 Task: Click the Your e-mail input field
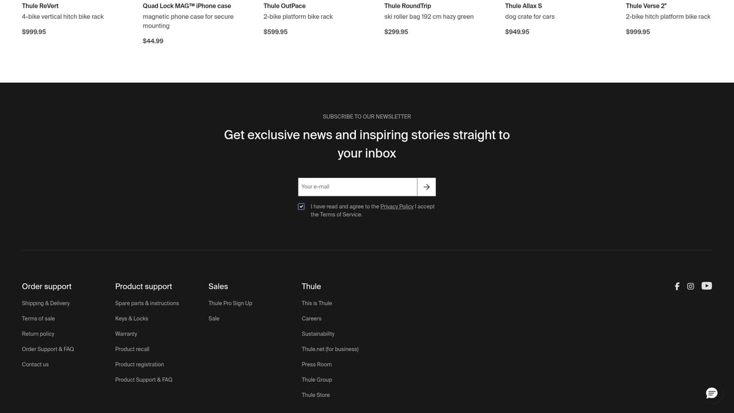pos(357,187)
